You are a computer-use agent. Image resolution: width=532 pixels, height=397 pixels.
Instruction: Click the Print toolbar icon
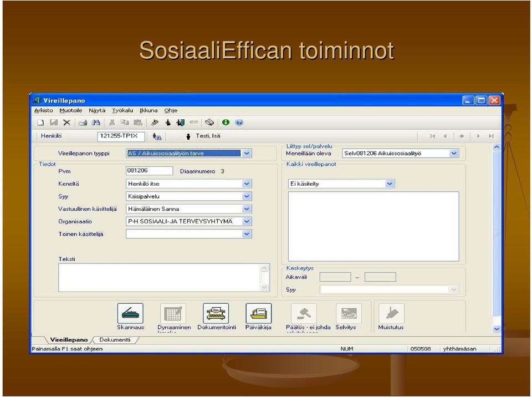(x=83, y=123)
